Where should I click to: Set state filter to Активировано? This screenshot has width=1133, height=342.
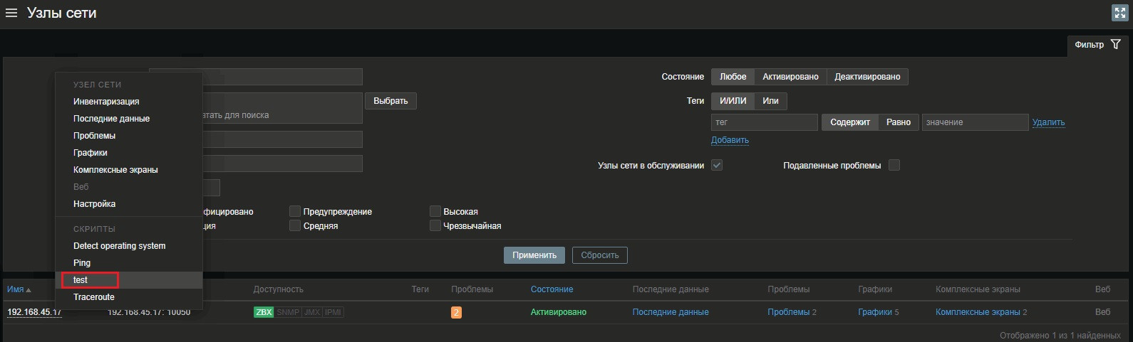point(790,77)
